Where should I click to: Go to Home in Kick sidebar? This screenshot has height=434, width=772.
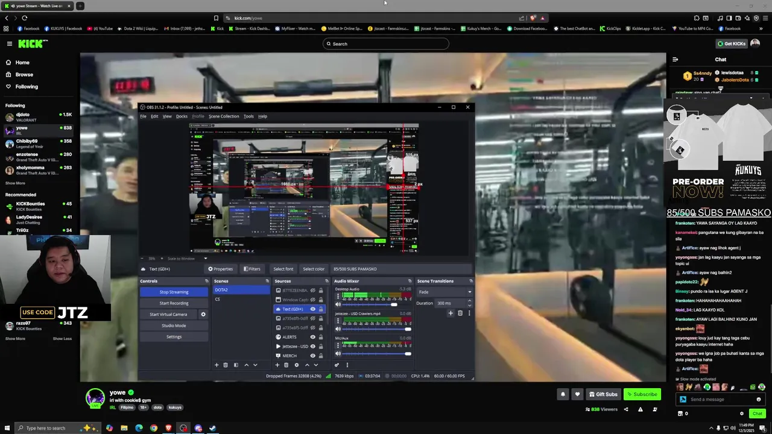pos(22,62)
